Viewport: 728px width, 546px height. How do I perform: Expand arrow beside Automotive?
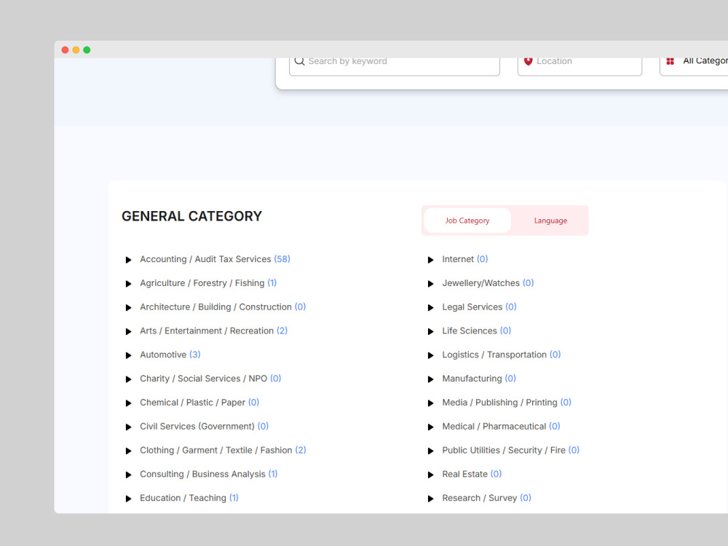(129, 356)
